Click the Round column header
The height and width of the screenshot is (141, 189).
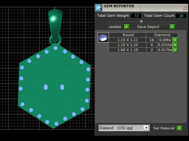tap(128, 35)
